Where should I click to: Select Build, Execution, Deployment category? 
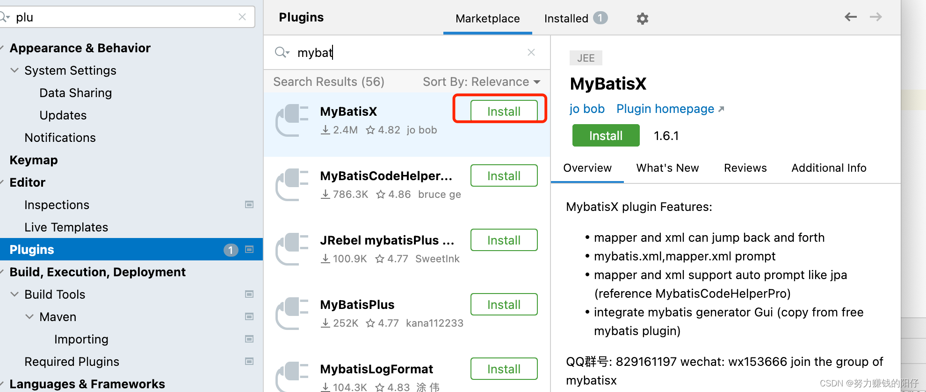click(x=97, y=272)
